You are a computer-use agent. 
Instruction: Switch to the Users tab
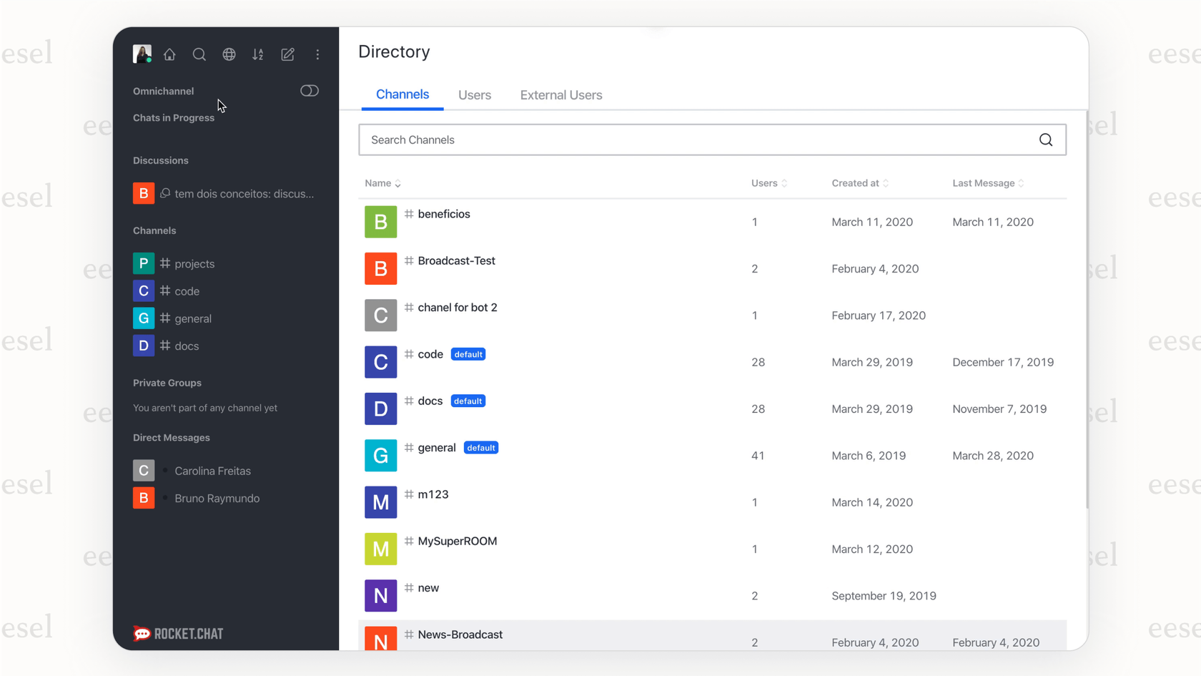(475, 94)
